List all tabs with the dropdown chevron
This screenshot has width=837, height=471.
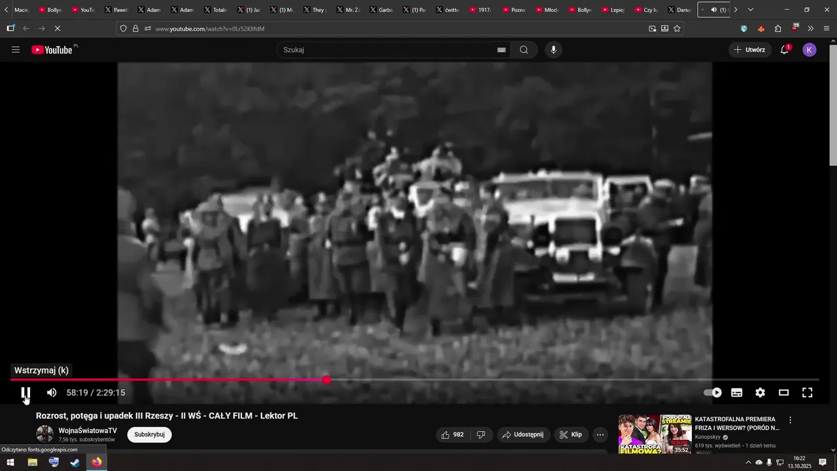tap(750, 10)
